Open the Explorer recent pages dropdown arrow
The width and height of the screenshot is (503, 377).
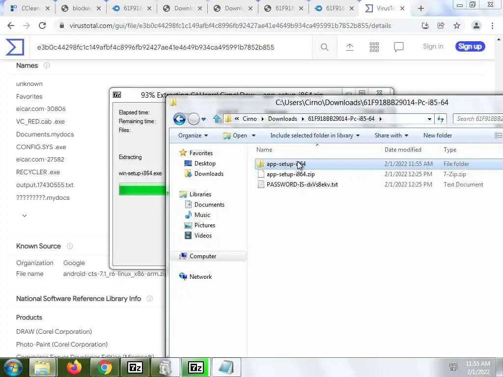click(203, 119)
